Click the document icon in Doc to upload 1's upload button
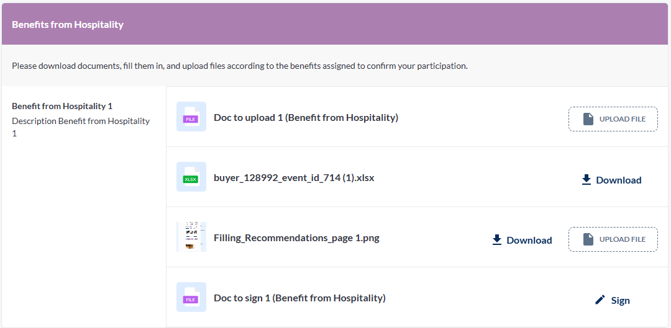The height and width of the screenshot is (328, 671). click(588, 119)
